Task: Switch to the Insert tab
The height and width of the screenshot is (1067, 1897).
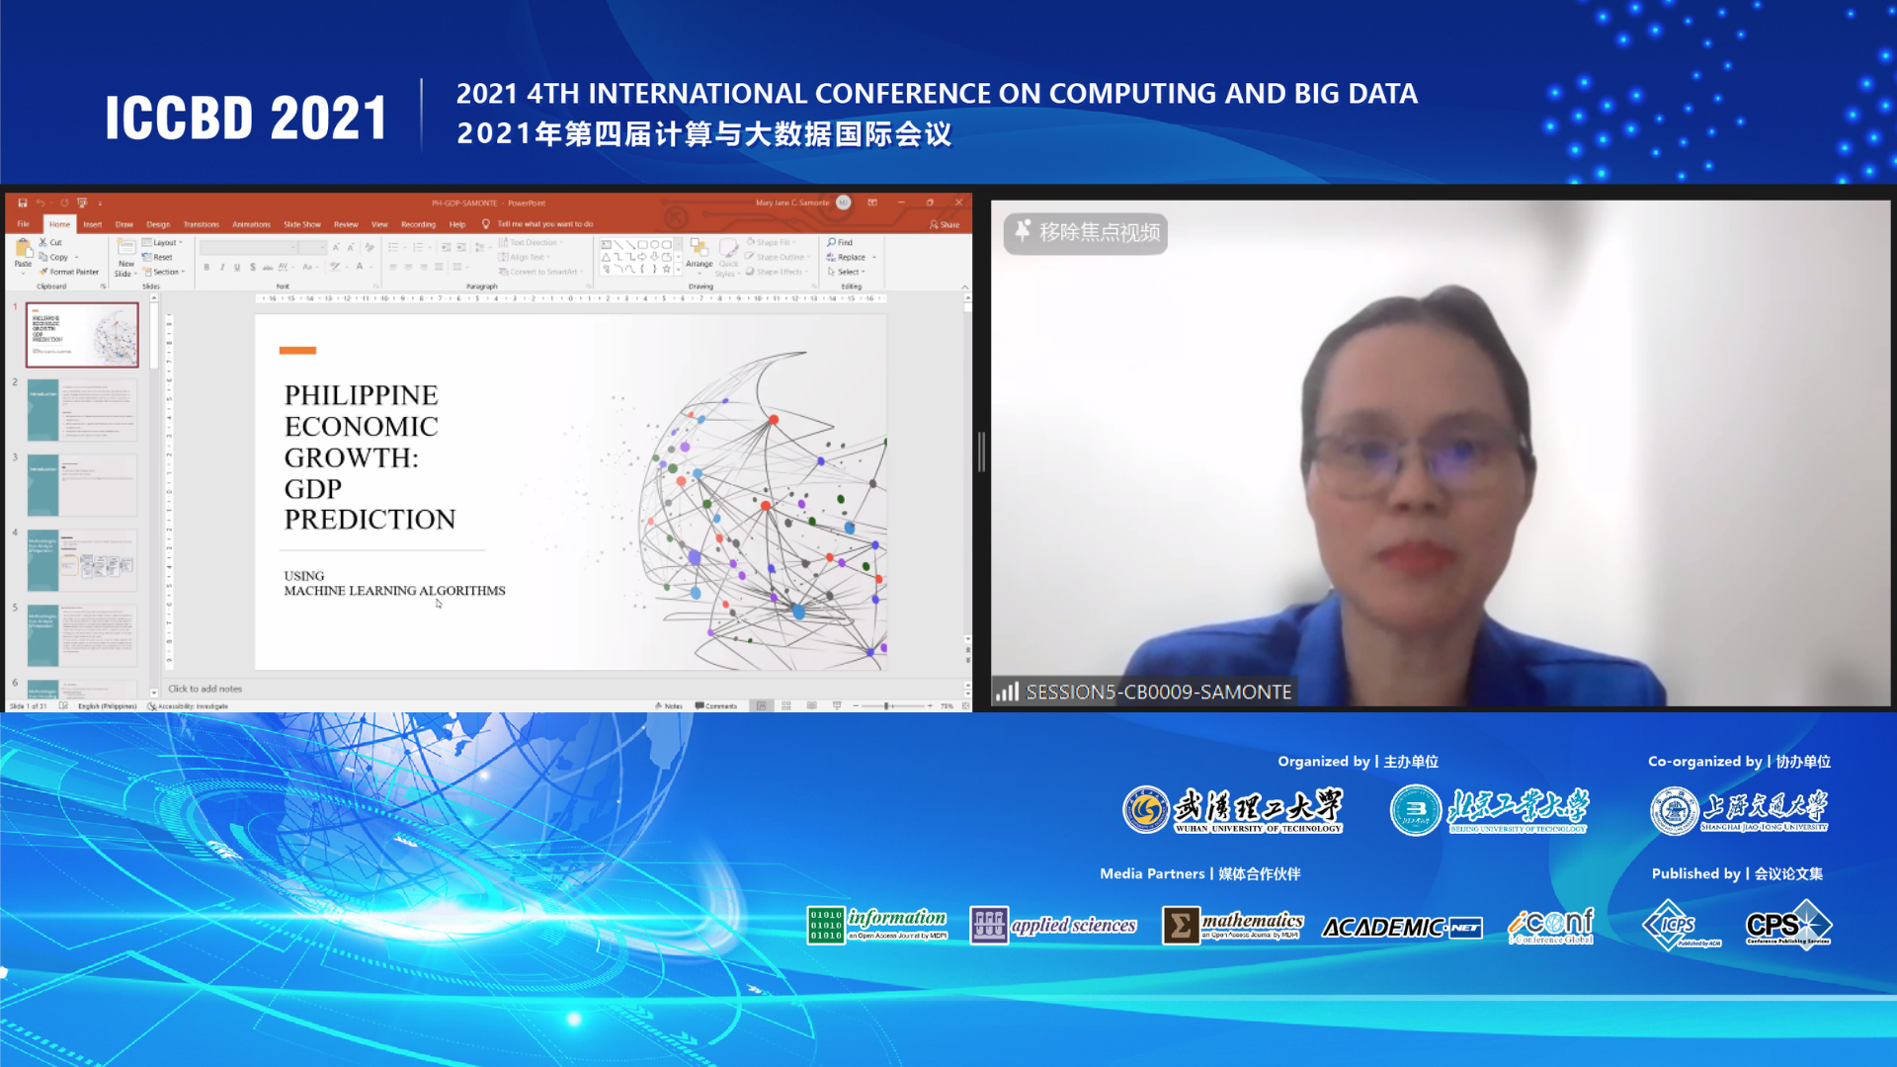Action: [x=93, y=224]
